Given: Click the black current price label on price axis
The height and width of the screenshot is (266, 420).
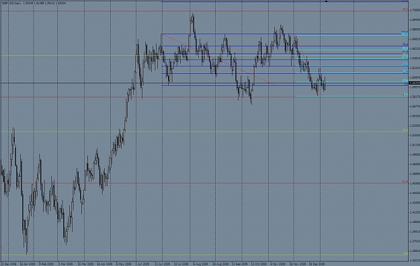Looking at the screenshot, I should click(414, 83).
